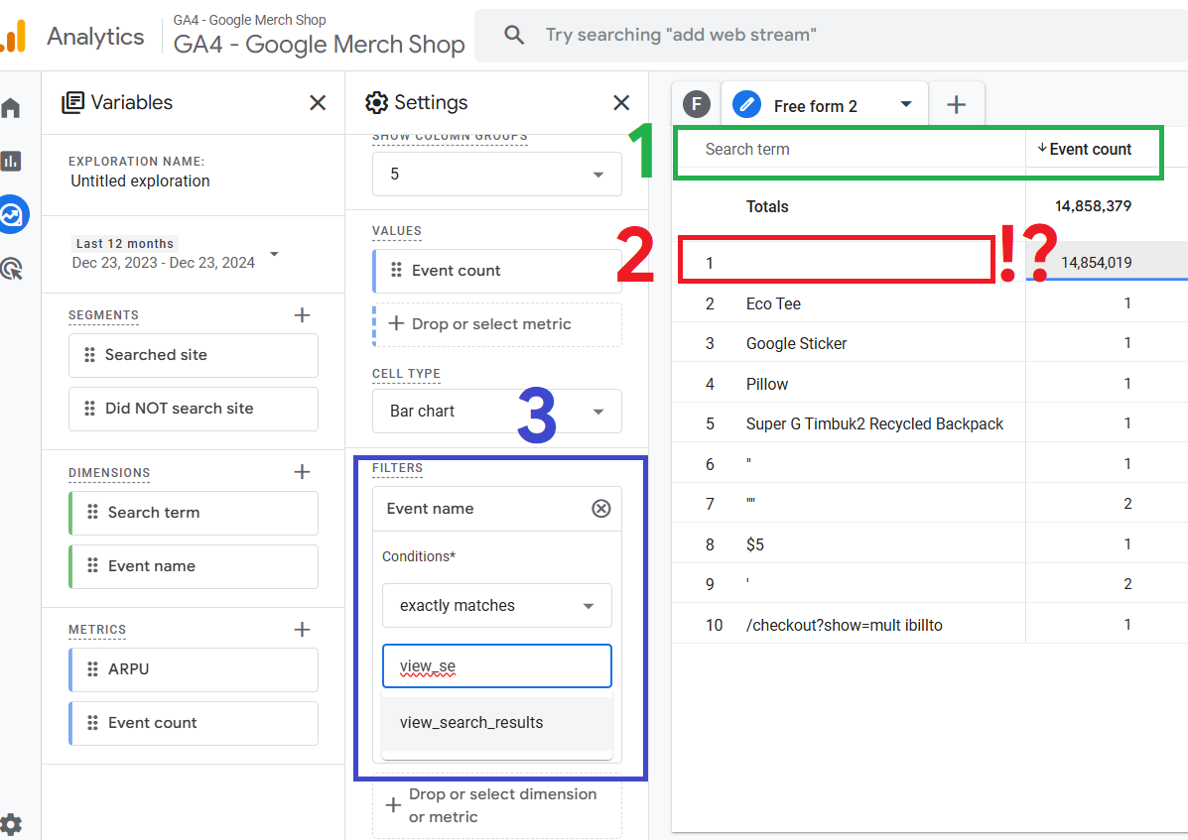Choose view_search_results suggestion

pyautogui.click(x=497, y=723)
